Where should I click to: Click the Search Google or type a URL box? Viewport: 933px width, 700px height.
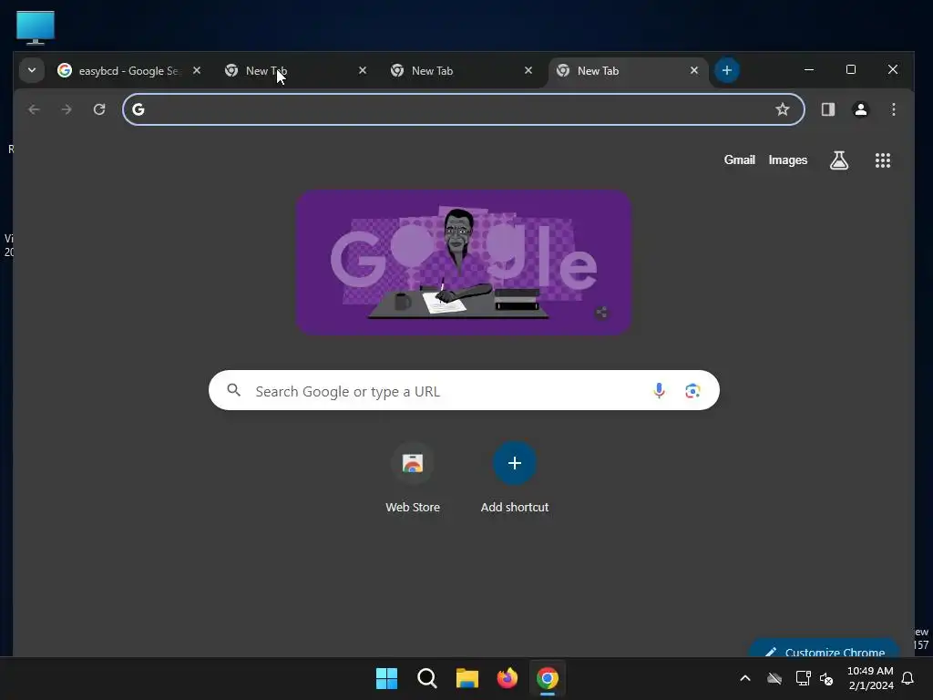click(x=464, y=390)
